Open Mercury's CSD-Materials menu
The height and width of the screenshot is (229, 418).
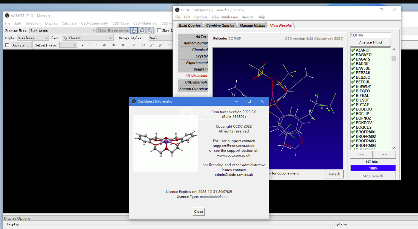click(x=145, y=23)
